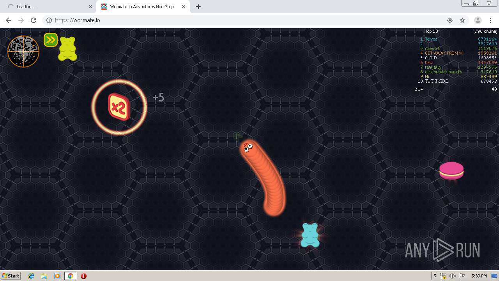Show hidden system tray icons
499x281 pixels.
[435, 276]
